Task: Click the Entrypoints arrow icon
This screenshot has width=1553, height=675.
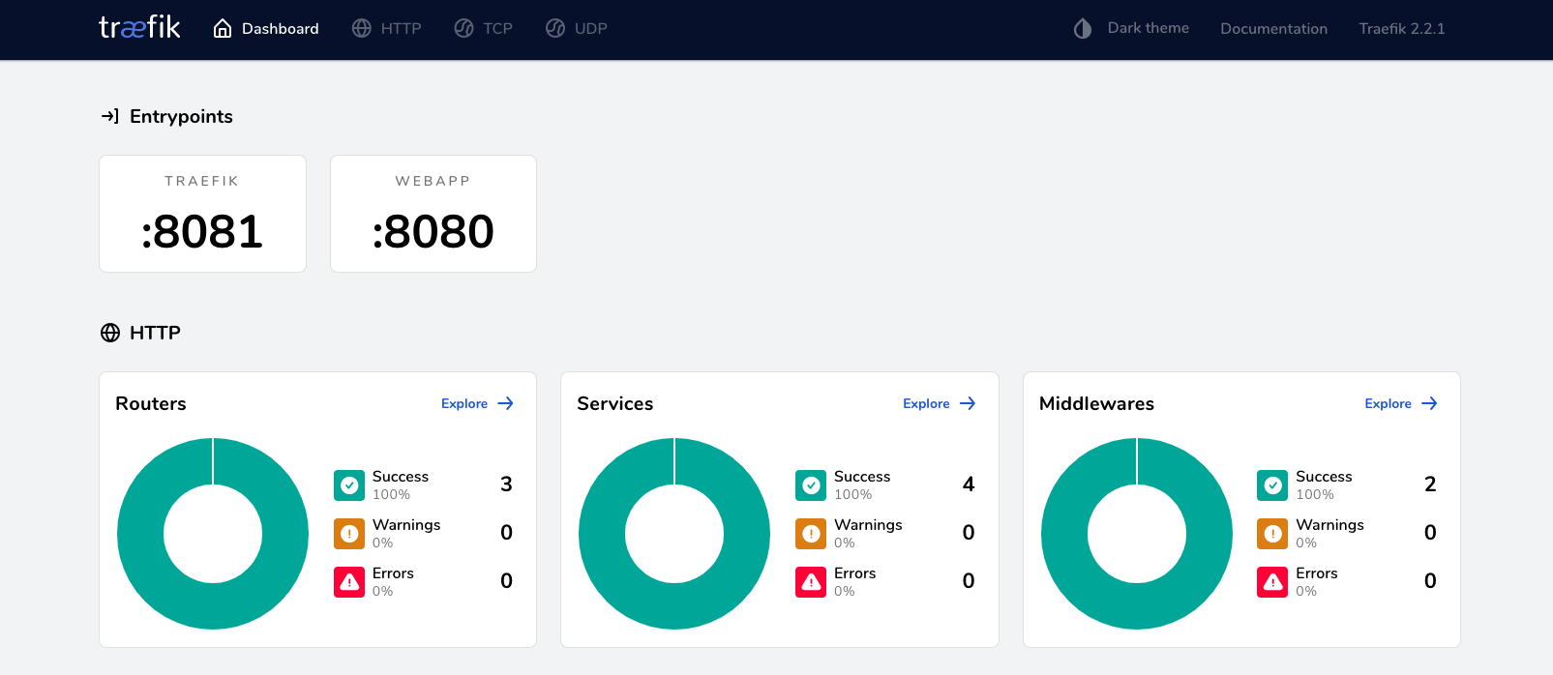Action: (x=110, y=116)
